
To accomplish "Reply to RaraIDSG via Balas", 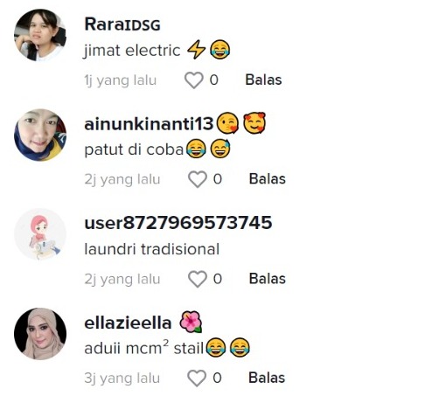I will [x=263, y=80].
